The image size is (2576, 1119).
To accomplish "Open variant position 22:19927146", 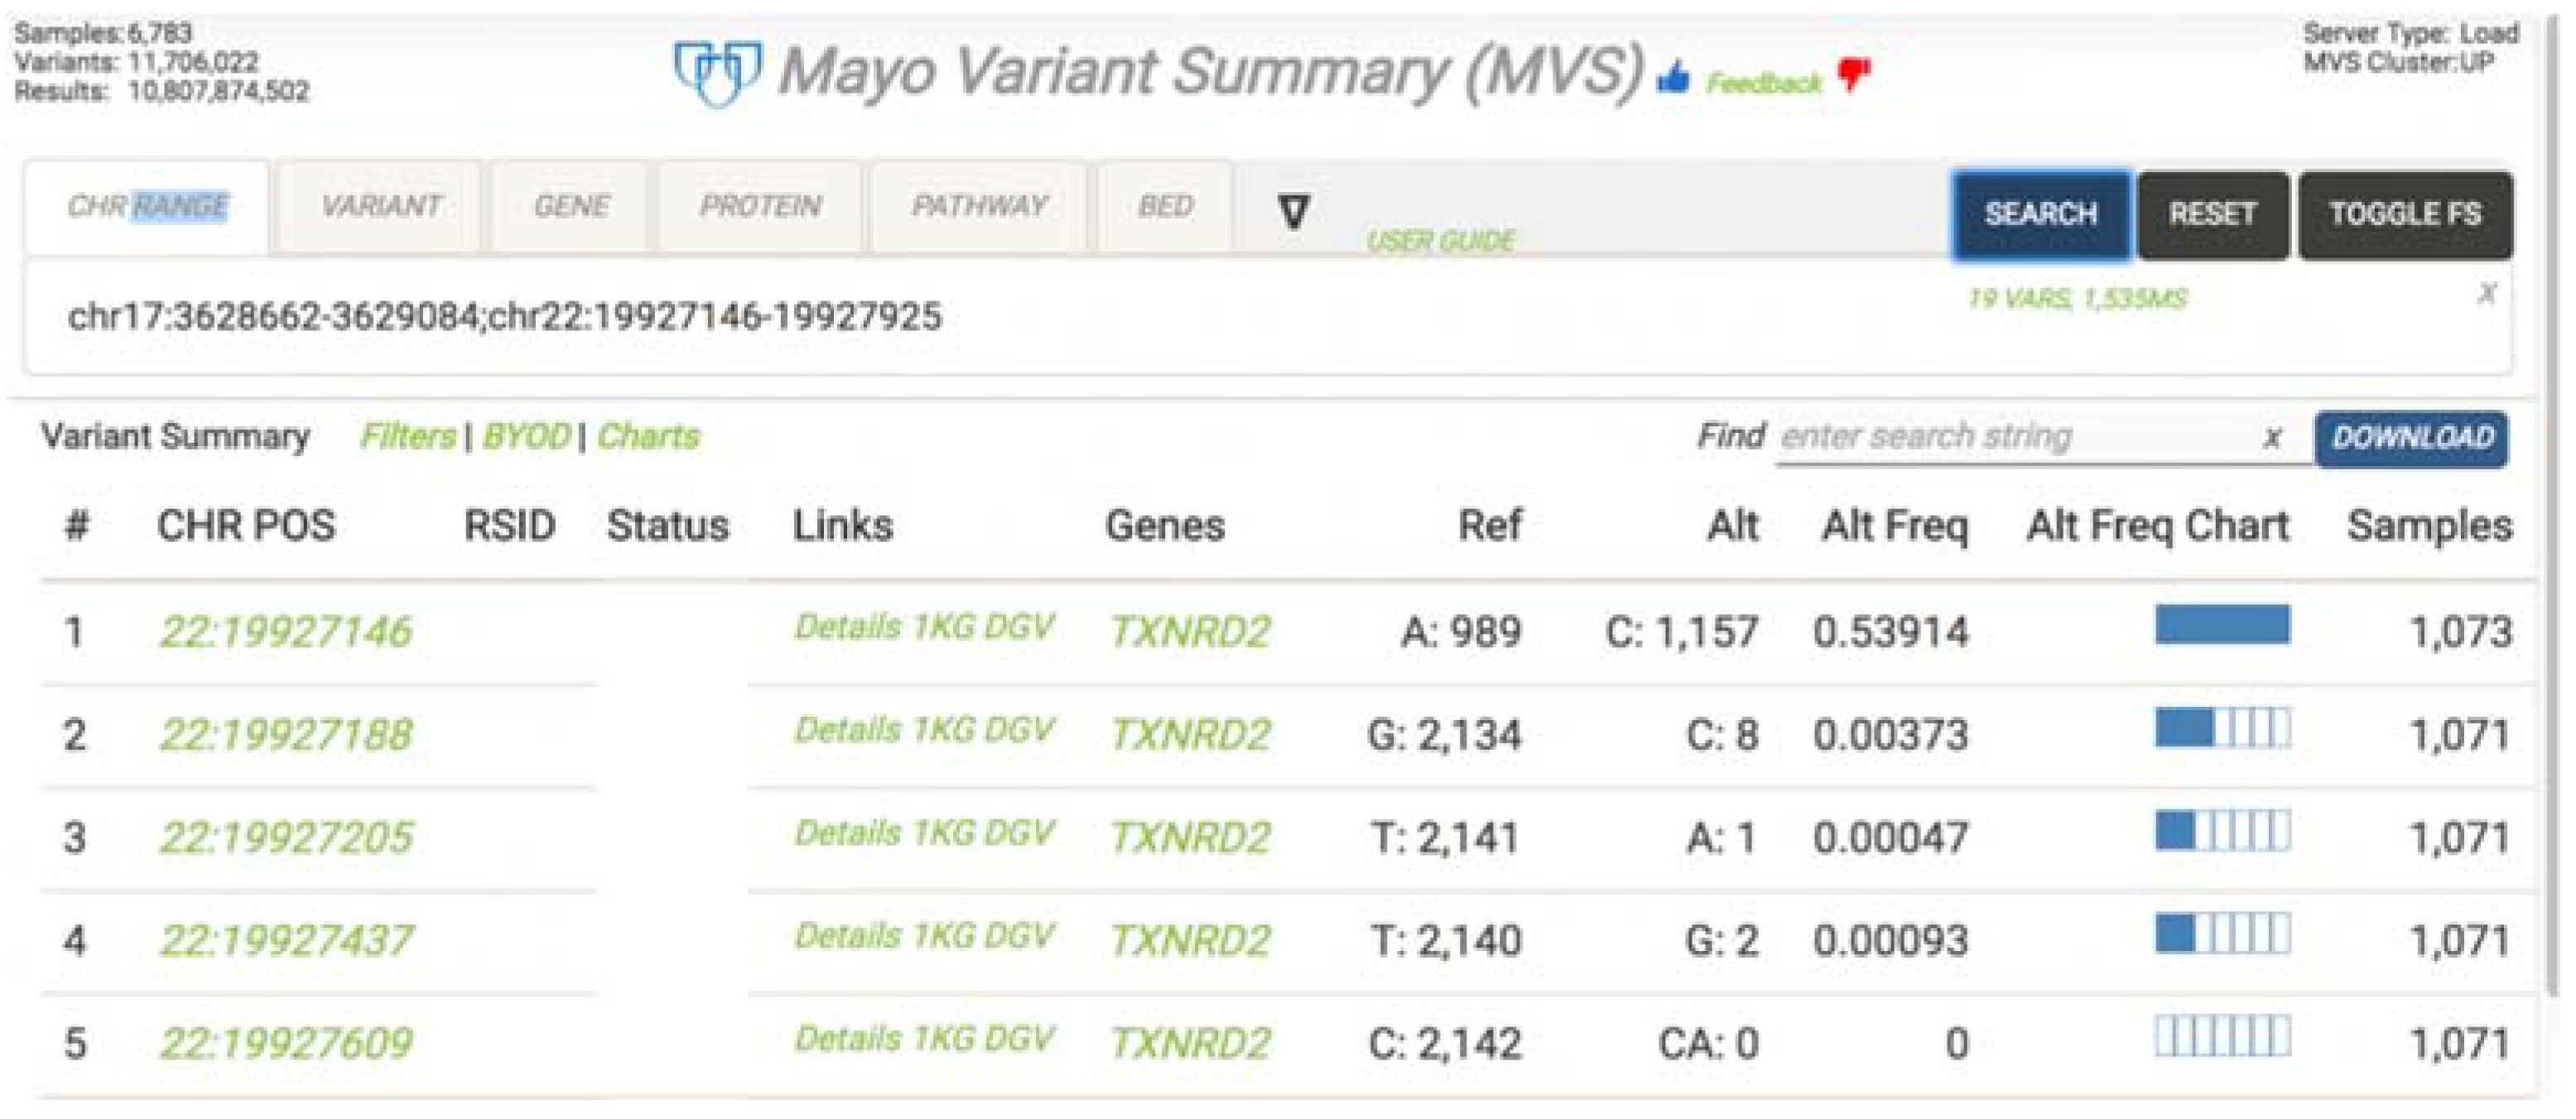I will [x=286, y=632].
